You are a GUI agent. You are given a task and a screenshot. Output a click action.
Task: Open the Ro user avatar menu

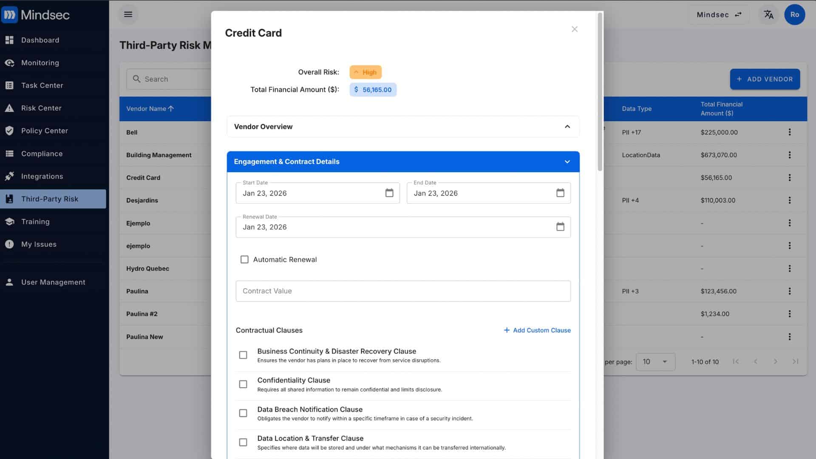point(794,14)
